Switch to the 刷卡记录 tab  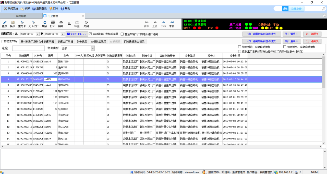82,41
